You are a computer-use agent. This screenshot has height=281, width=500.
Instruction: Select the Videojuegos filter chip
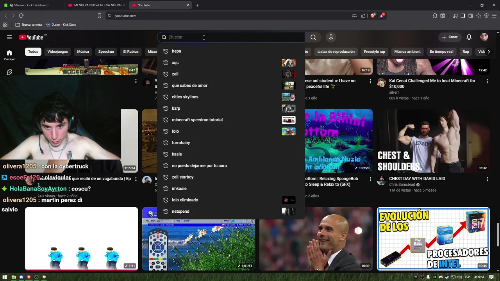(x=57, y=52)
